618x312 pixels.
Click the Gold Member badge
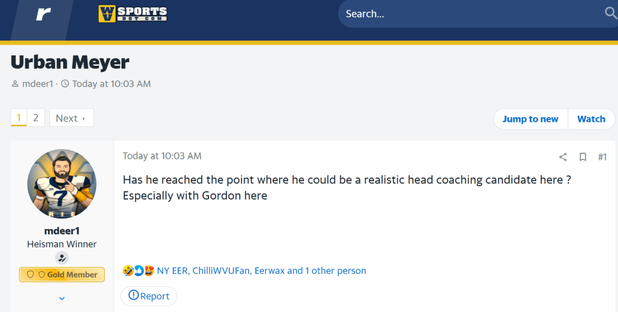(x=62, y=275)
